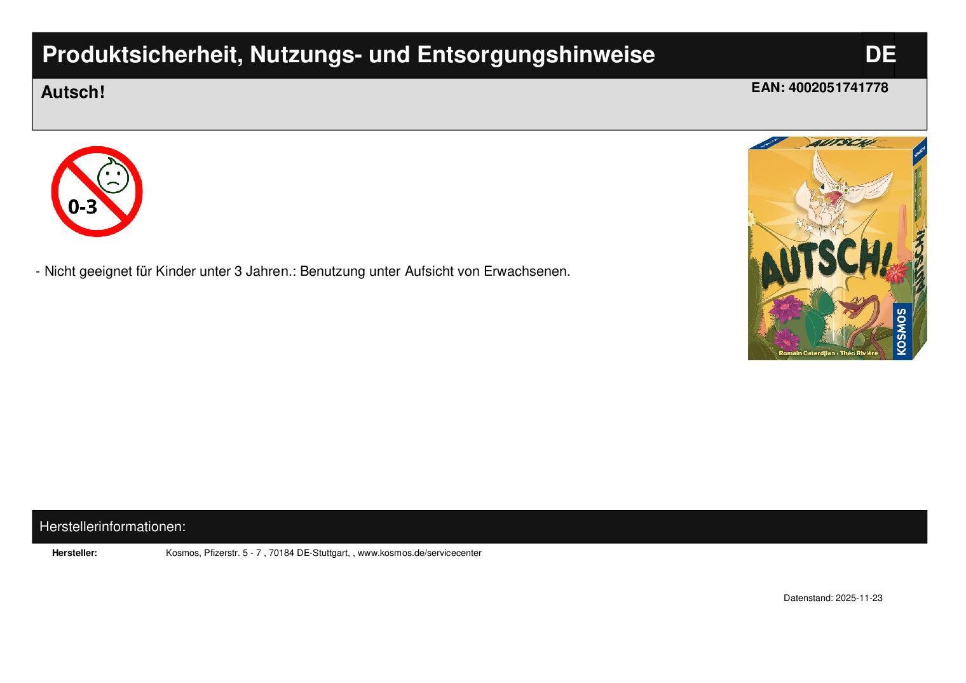Click the sad baby face in warning sign
The width and height of the screenshot is (966, 683).
pos(113,177)
